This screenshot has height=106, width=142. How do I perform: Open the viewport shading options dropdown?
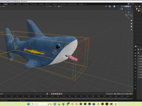point(132,6)
